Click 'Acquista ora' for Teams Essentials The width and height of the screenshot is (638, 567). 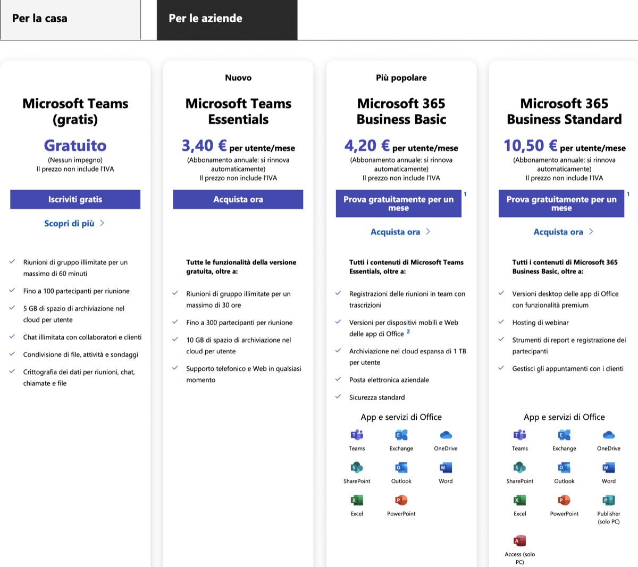point(238,199)
